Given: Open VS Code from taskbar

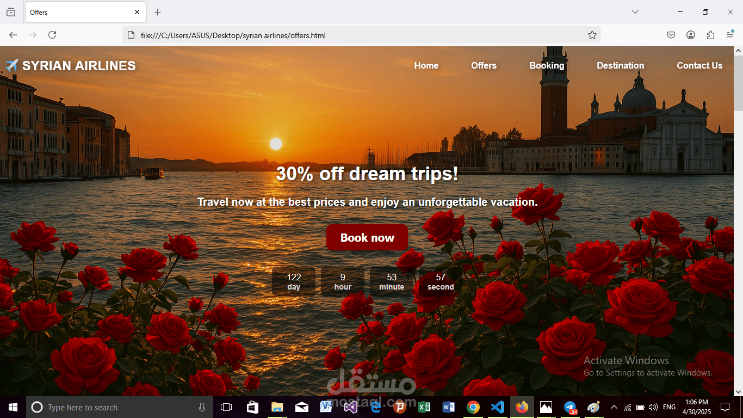Looking at the screenshot, I should pos(498,407).
